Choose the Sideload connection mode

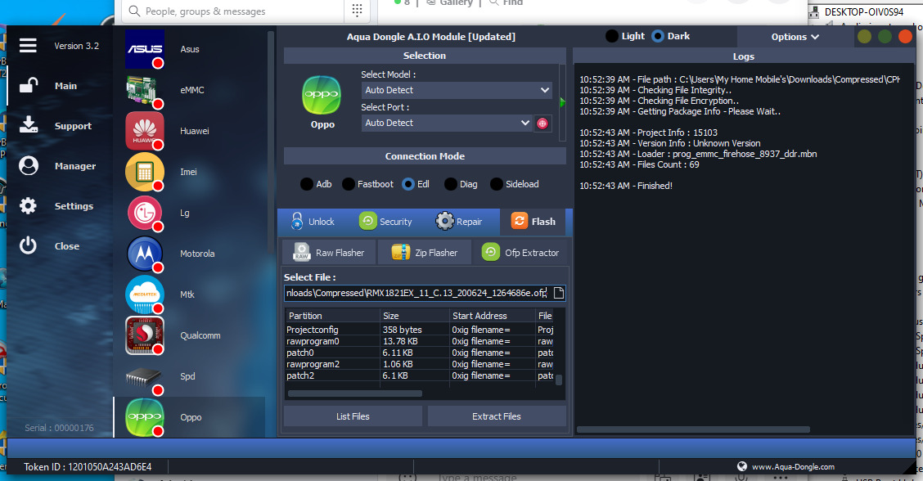515,184
